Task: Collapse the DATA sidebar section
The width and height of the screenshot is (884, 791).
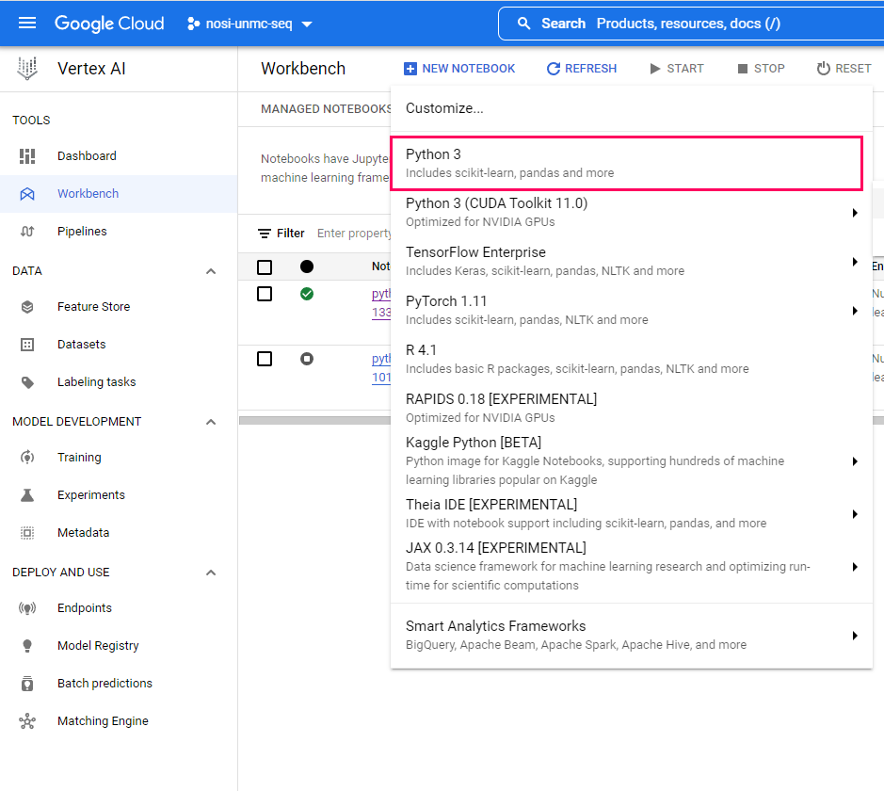Action: pyautogui.click(x=211, y=271)
